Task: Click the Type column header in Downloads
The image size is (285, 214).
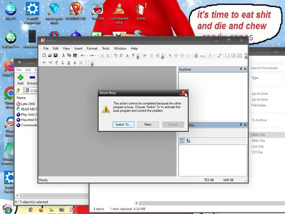Action: [255, 78]
